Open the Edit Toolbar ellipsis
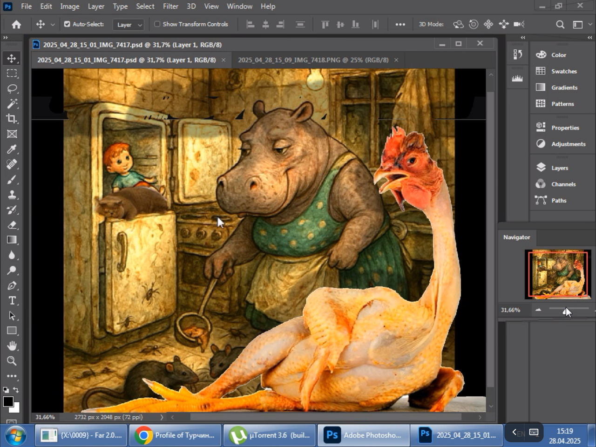 [x=12, y=376]
